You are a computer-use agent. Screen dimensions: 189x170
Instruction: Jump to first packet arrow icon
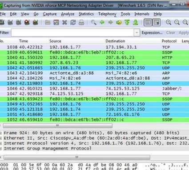[x=127, y=22]
